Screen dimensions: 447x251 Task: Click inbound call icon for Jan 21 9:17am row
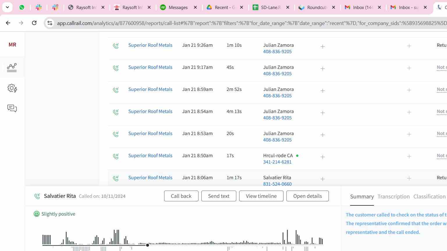click(116, 68)
